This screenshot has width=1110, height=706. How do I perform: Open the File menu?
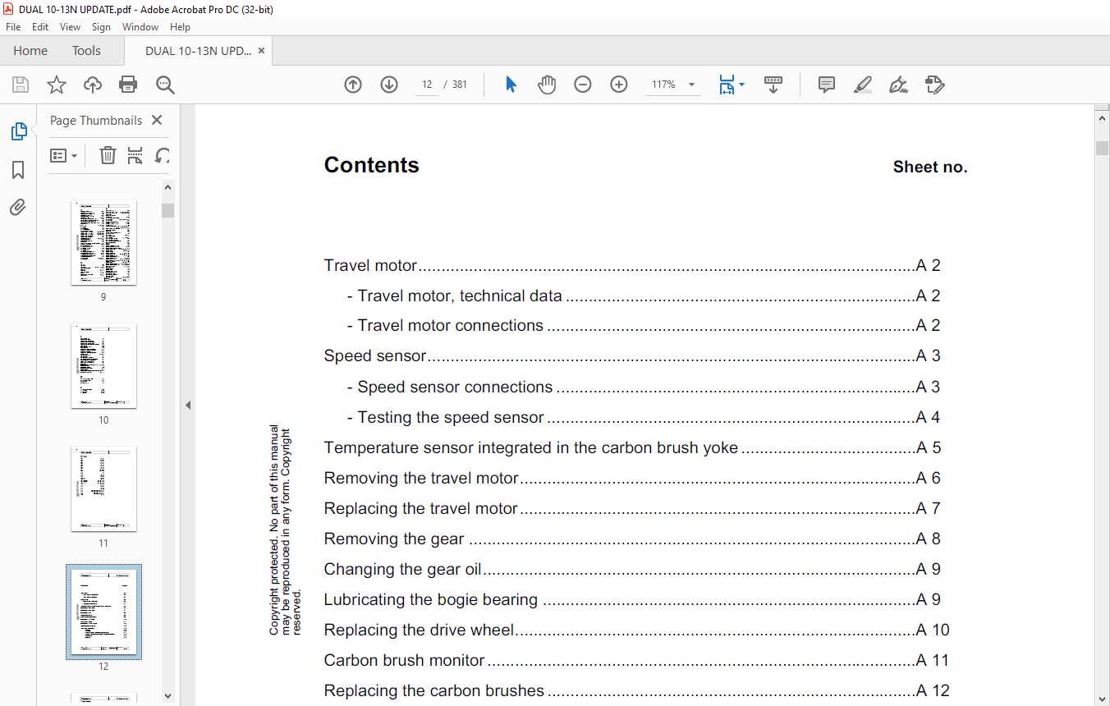click(x=13, y=27)
